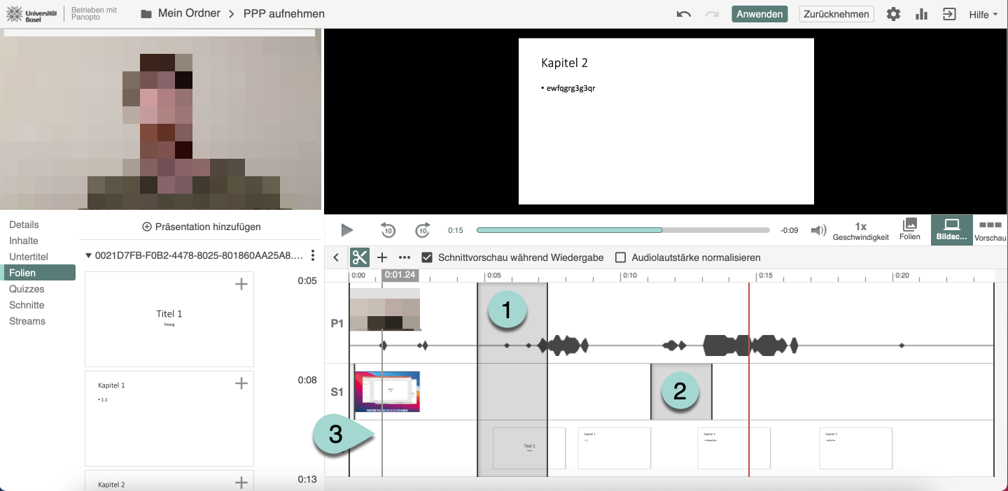Image resolution: width=1008 pixels, height=491 pixels.
Task: Select the scissors cut tool
Action: [x=360, y=257]
